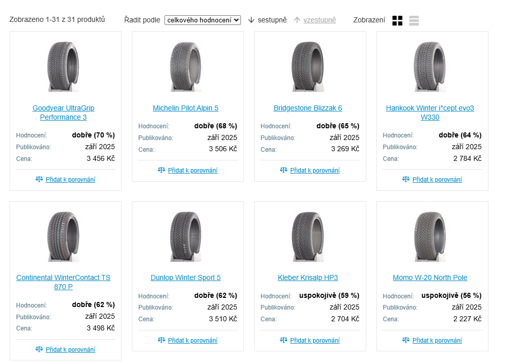Screen dimensions: 518x362
Task: Click the Kleber Krisalp HP3 tire image
Action: (x=308, y=236)
